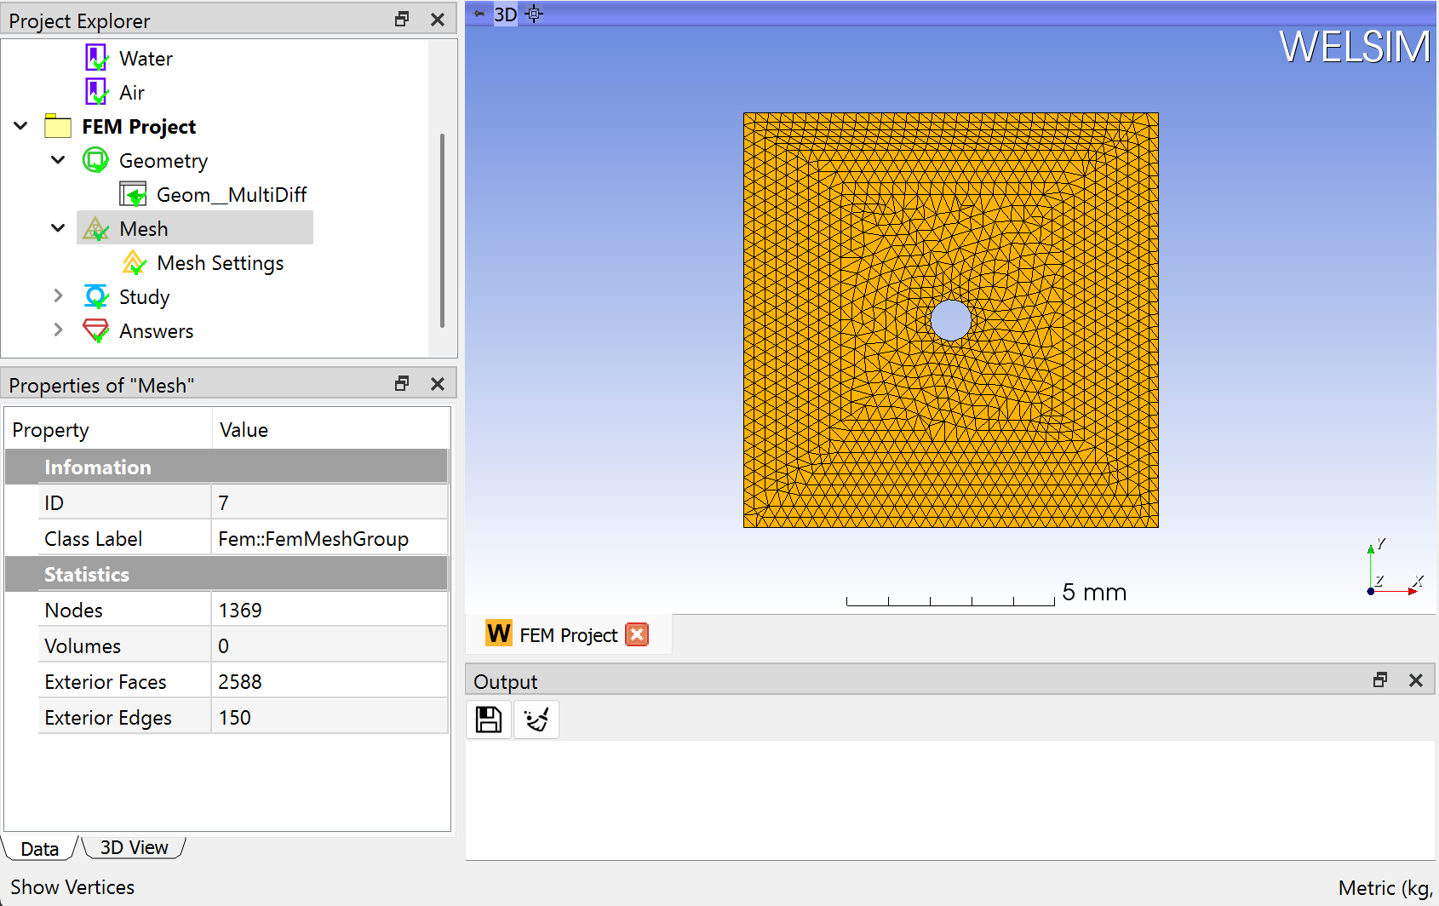This screenshot has width=1439, height=906.
Task: Close the Output panel
Action: (1416, 679)
